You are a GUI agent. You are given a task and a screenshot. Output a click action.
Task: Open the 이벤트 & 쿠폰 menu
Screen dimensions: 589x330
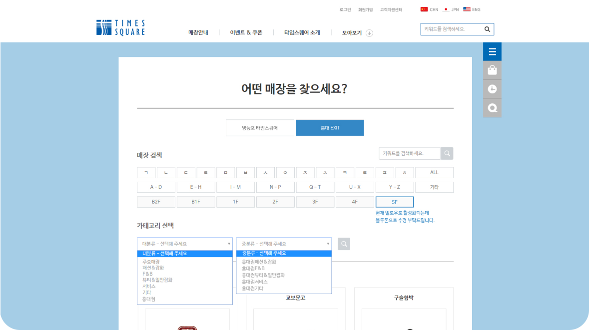(x=246, y=33)
